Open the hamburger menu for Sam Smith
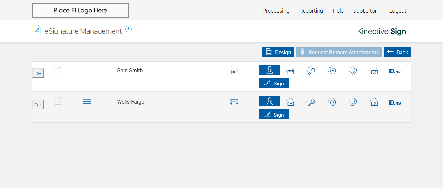 [x=87, y=70]
